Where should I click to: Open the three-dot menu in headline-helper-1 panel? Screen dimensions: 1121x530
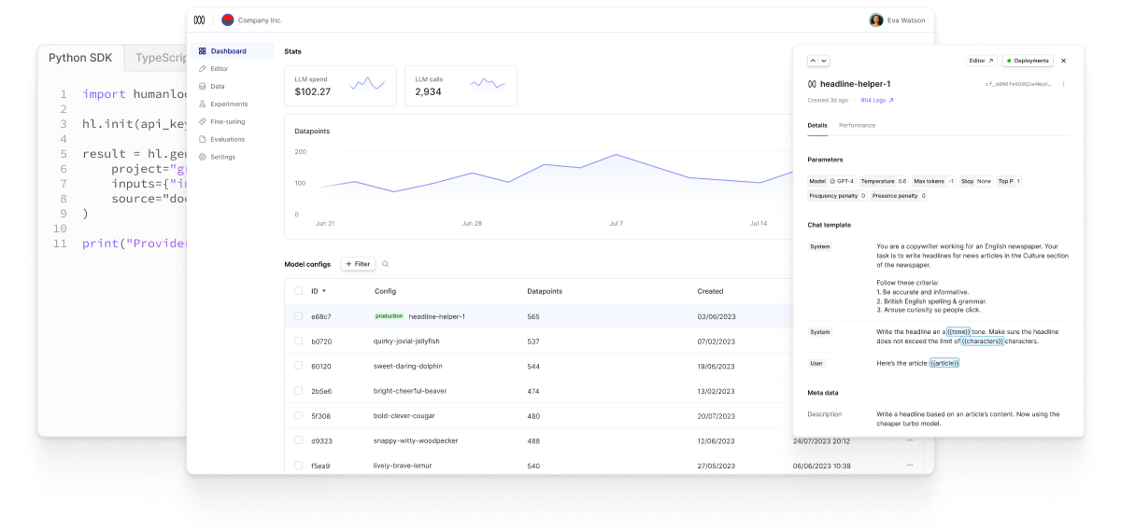pos(1063,84)
